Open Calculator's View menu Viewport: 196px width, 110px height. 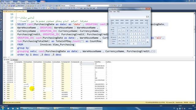point(111,12)
